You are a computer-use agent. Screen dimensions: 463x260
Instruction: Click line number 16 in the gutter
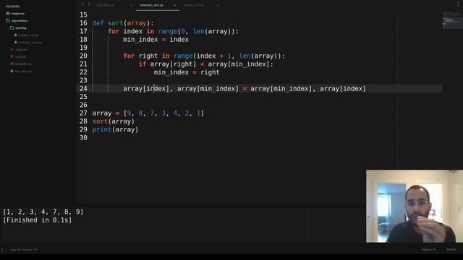pyautogui.click(x=84, y=23)
